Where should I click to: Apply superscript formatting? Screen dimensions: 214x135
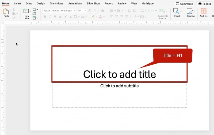point(65,17)
